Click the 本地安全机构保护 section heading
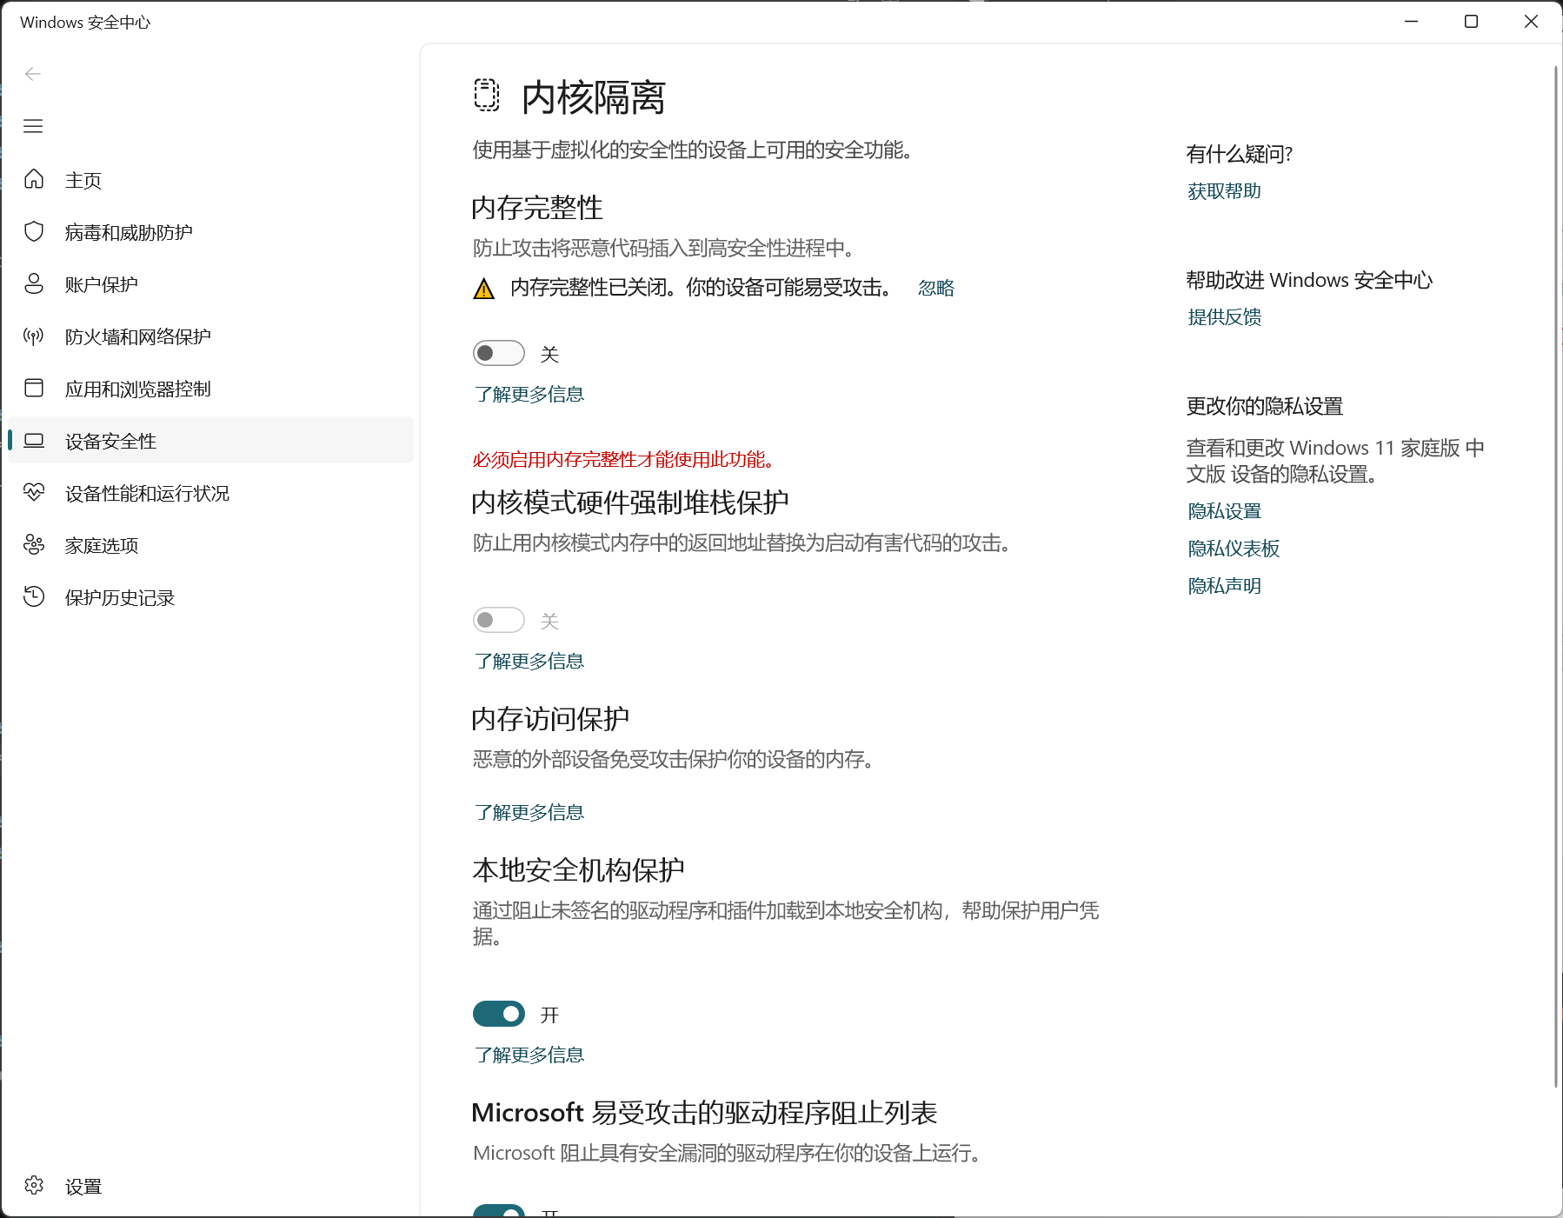 [x=578, y=870]
